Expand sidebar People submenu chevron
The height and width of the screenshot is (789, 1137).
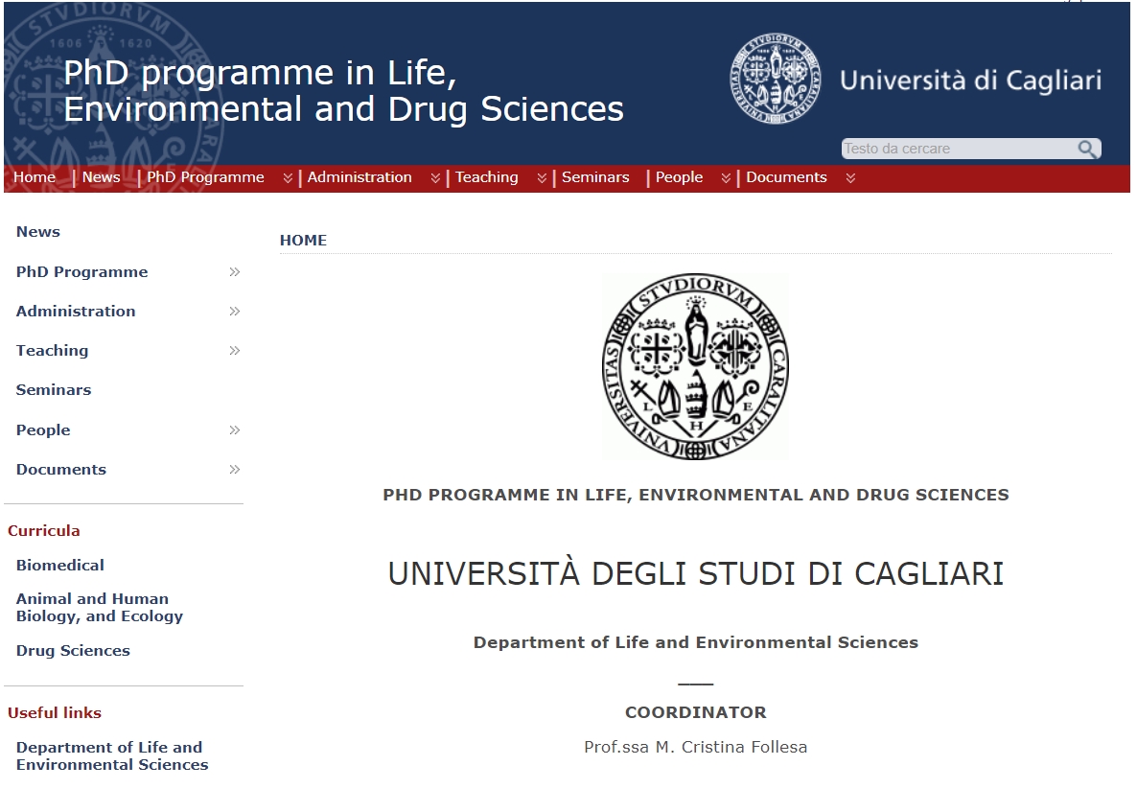point(234,430)
